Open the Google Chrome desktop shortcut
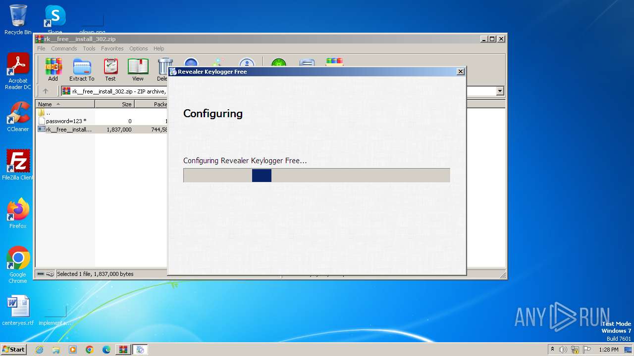 [x=18, y=265]
